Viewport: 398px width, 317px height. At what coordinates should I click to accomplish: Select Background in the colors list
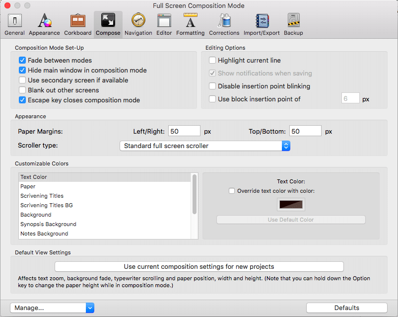click(x=105, y=215)
